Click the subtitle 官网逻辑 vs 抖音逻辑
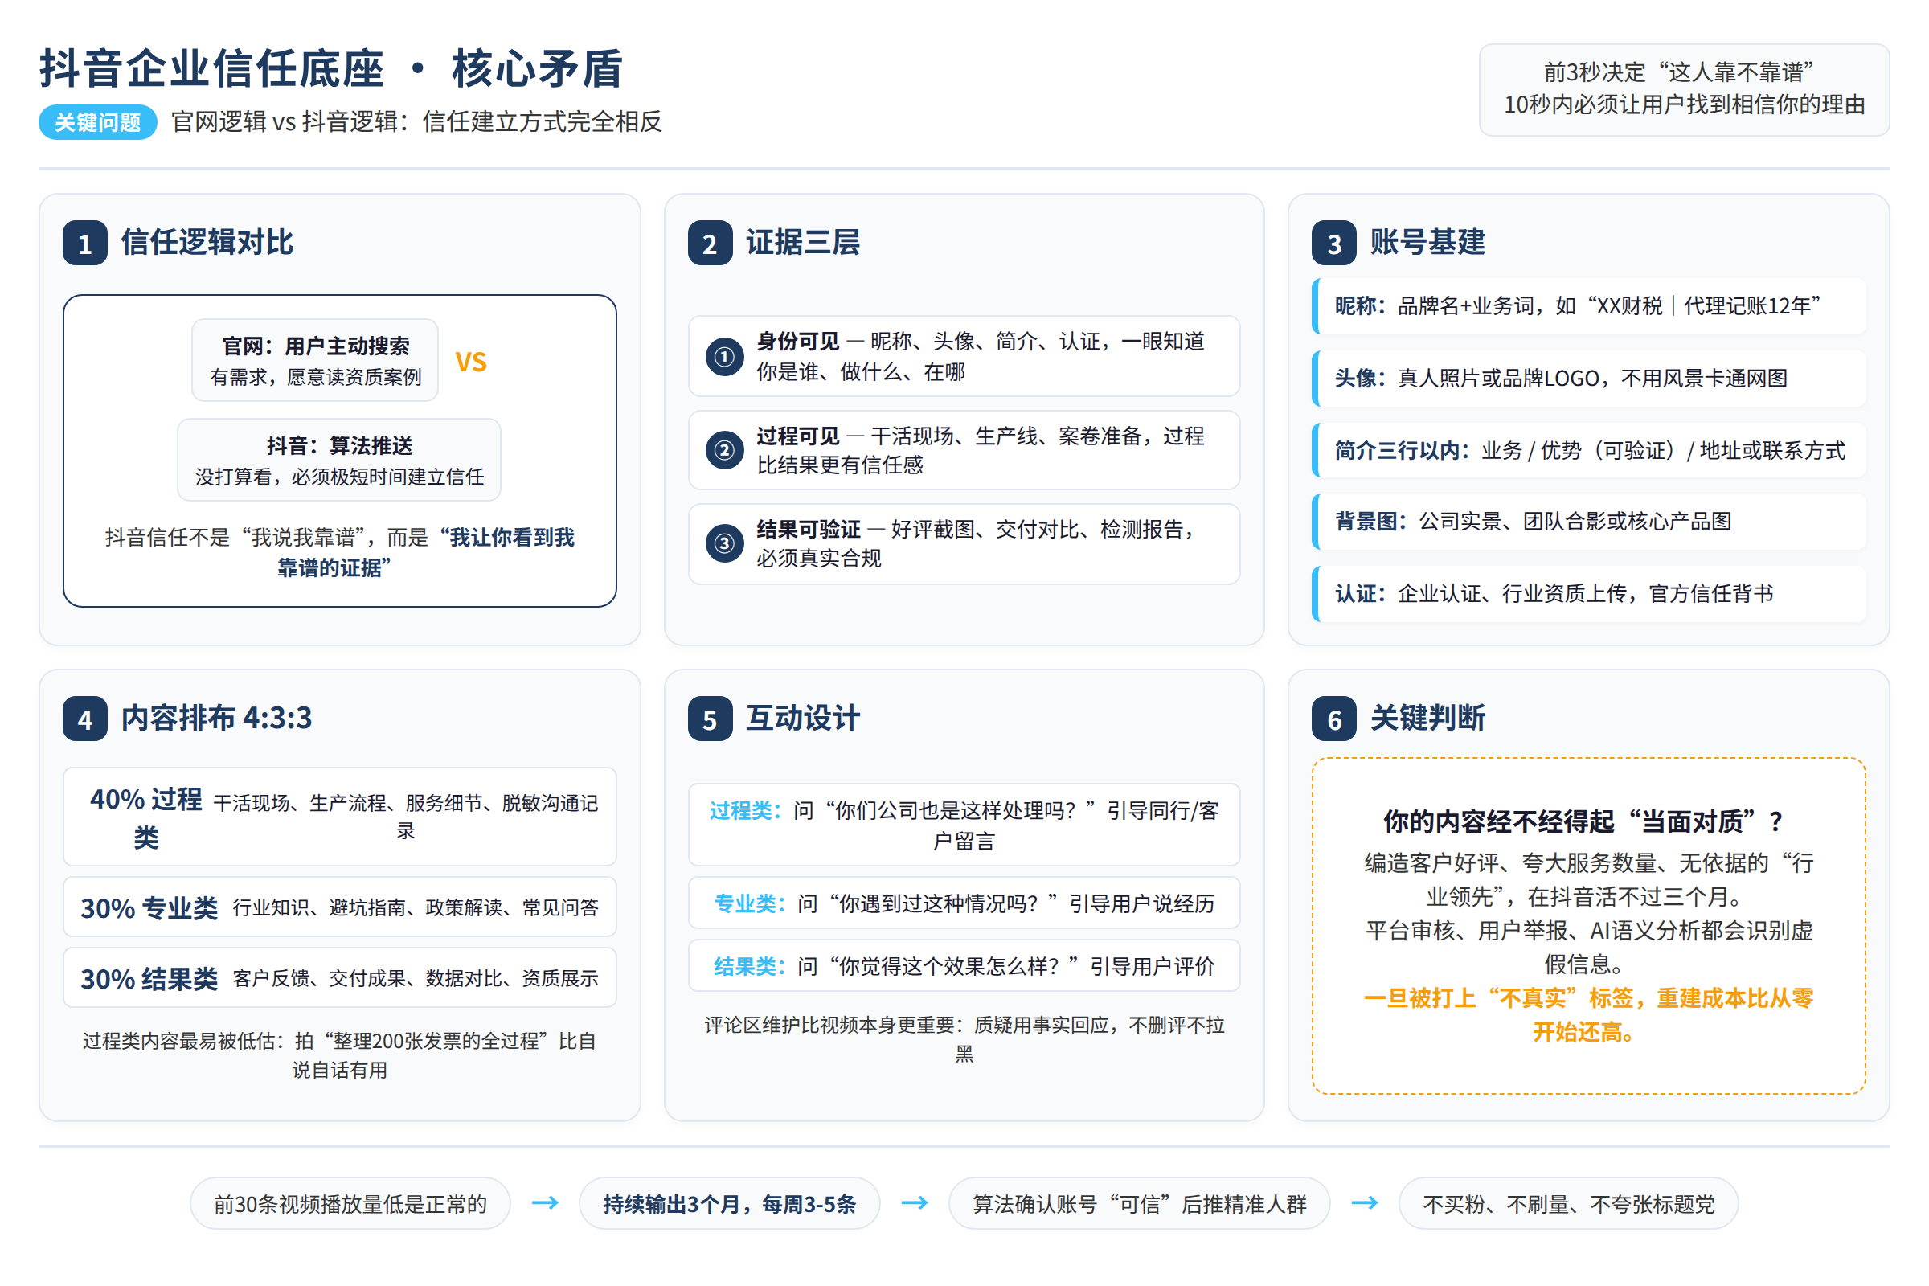This screenshot has height=1286, width=1929. (x=416, y=121)
